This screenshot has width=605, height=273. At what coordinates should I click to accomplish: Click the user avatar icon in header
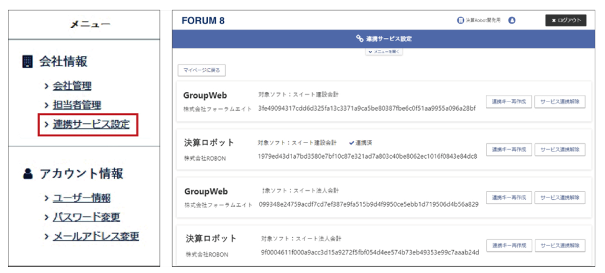(512, 21)
